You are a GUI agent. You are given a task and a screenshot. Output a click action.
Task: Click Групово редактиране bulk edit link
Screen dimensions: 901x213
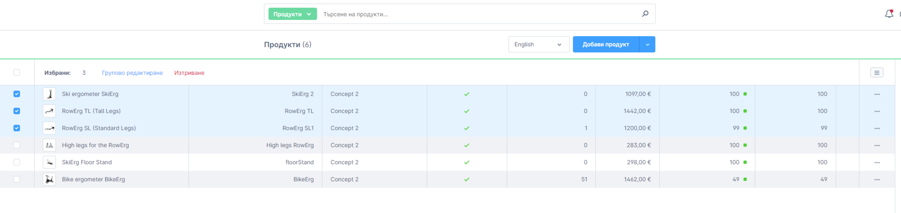(132, 73)
